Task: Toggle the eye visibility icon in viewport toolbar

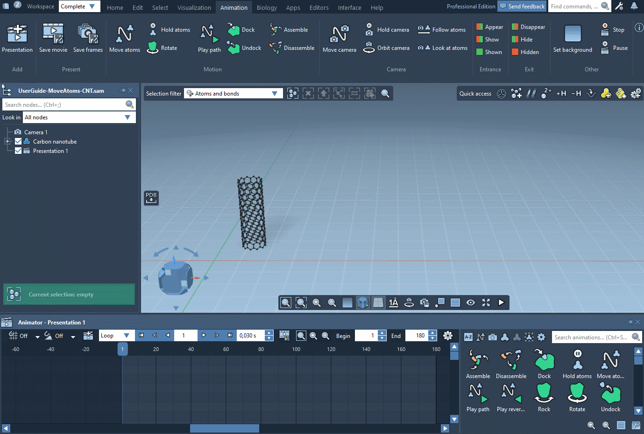Action: tap(470, 303)
